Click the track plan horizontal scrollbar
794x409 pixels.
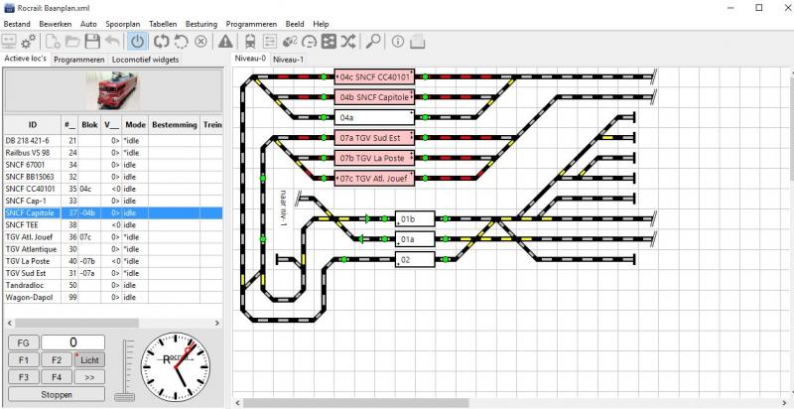pos(356,403)
